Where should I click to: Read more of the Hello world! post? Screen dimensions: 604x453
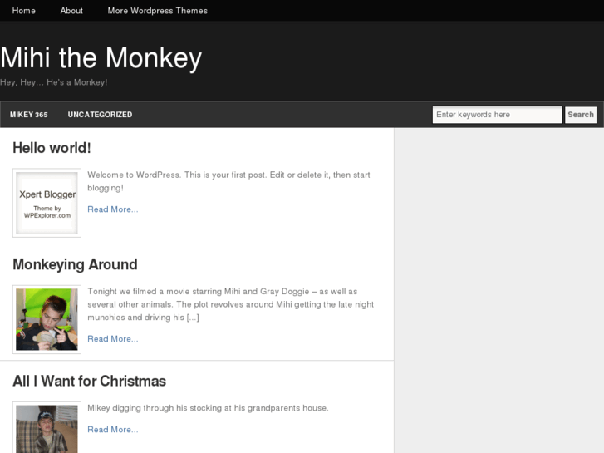[x=113, y=209]
